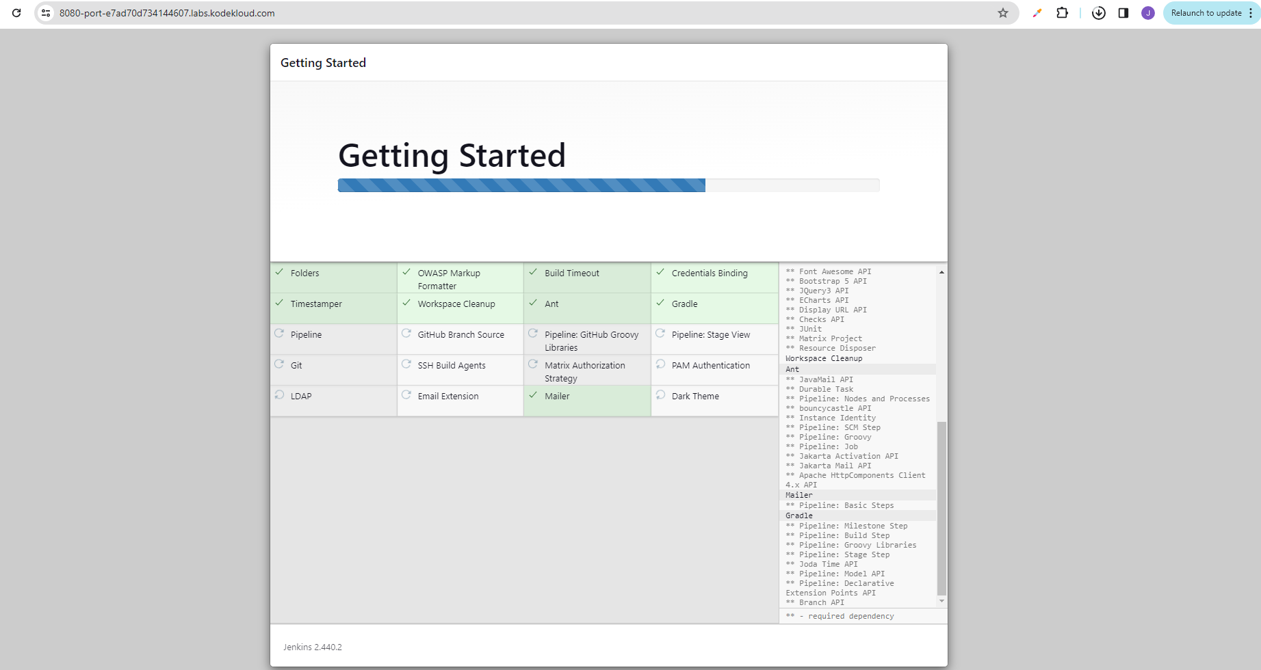The width and height of the screenshot is (1261, 670).
Task: Click the Pipeline: Basic Steps log line
Action: coord(840,505)
